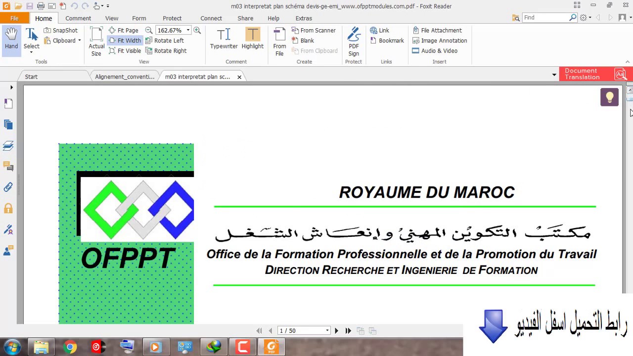Open the search settings gear dropdown

point(585,18)
